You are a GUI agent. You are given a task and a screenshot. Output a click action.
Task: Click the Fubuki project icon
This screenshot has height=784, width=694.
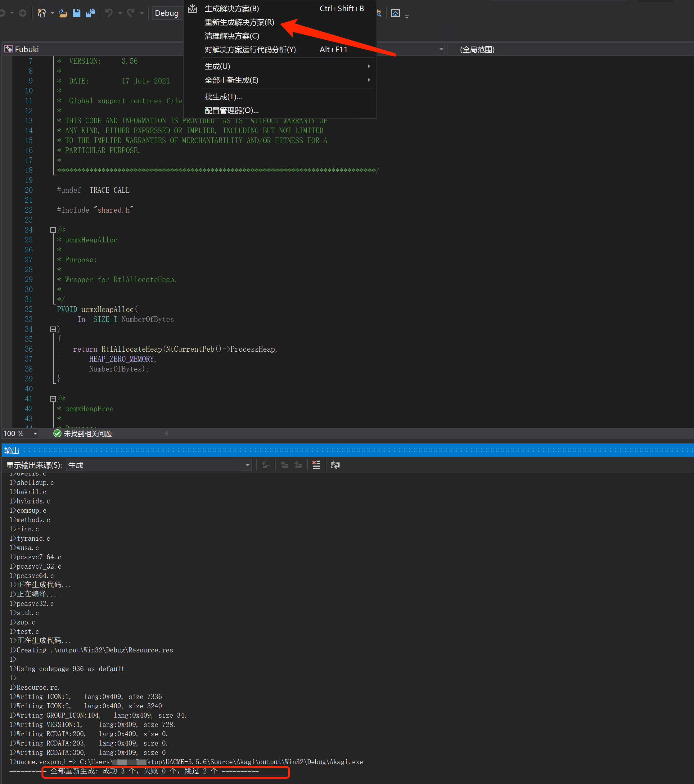(x=8, y=49)
